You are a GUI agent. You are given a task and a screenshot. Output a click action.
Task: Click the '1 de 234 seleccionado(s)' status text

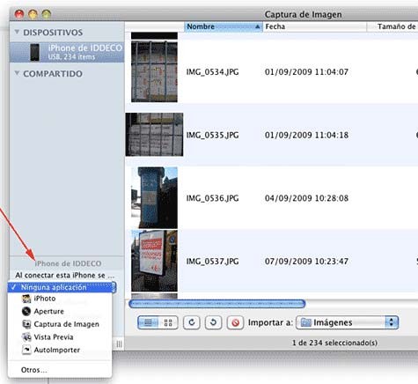334,343
